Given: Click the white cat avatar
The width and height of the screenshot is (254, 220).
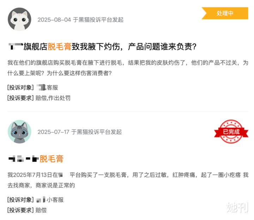Looking at the screenshot, I should [x=19, y=19].
